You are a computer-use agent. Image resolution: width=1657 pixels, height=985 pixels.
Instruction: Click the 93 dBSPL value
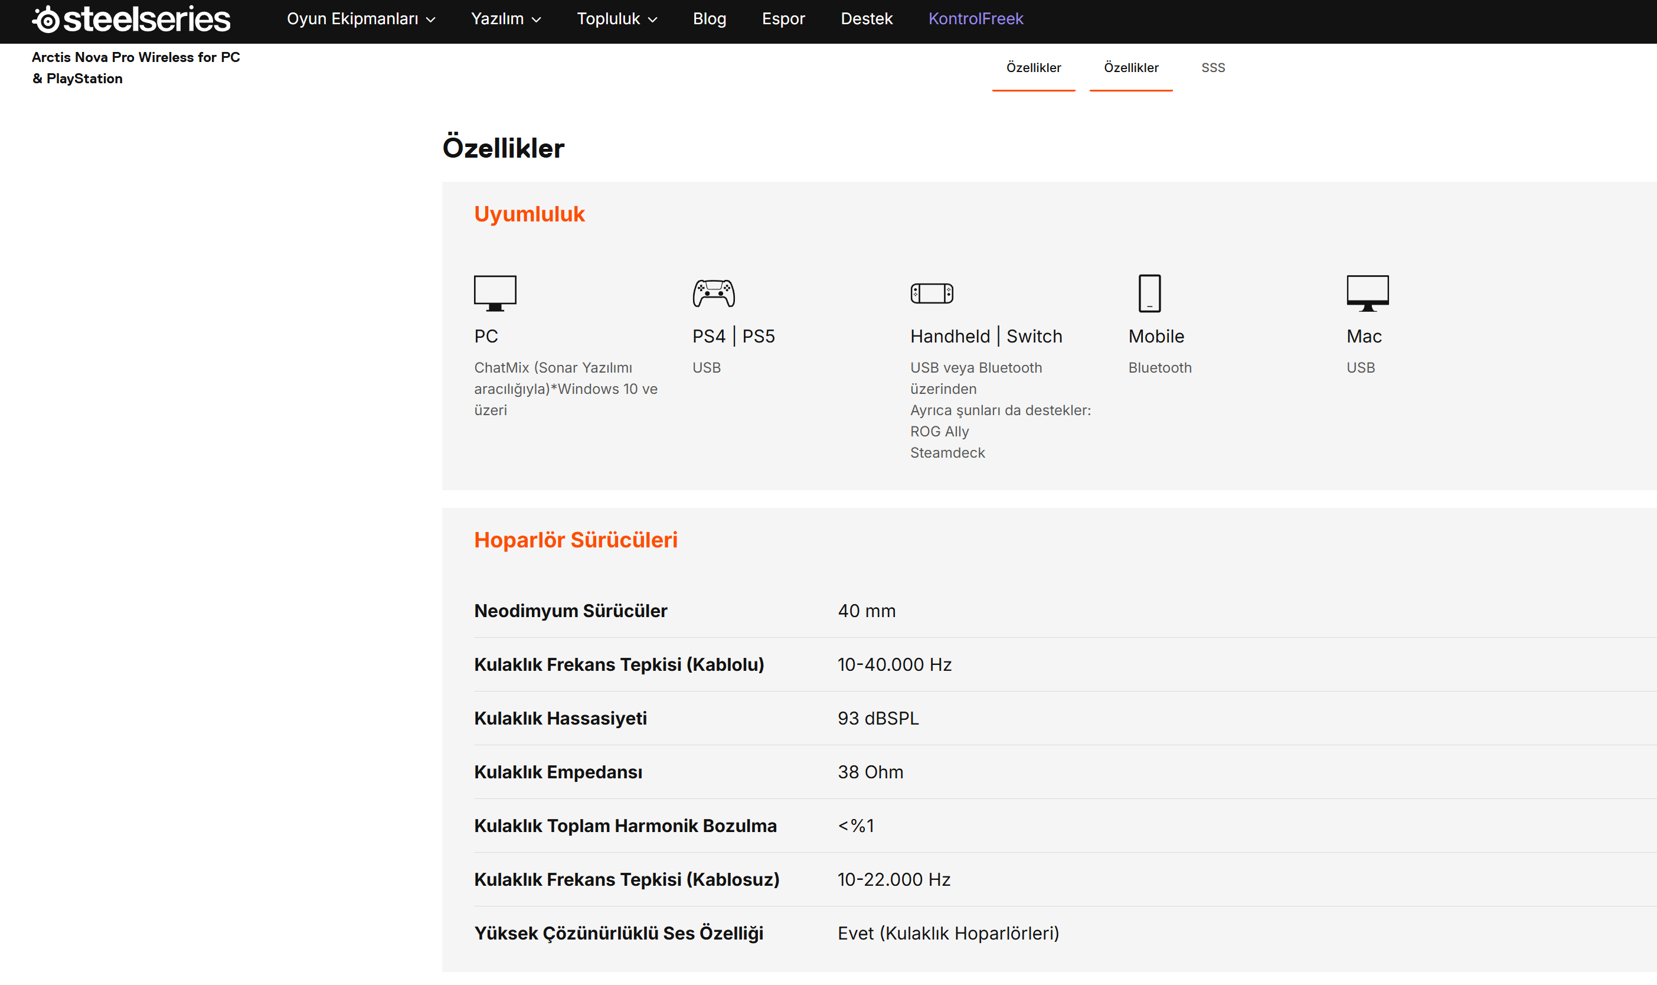pos(878,718)
